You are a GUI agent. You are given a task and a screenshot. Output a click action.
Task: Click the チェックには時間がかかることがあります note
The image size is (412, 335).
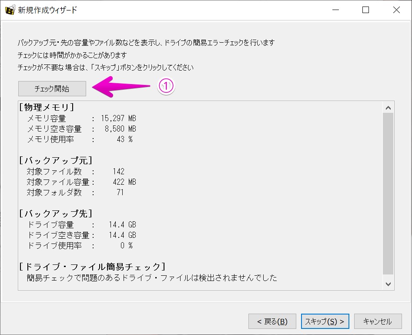[x=72, y=55]
